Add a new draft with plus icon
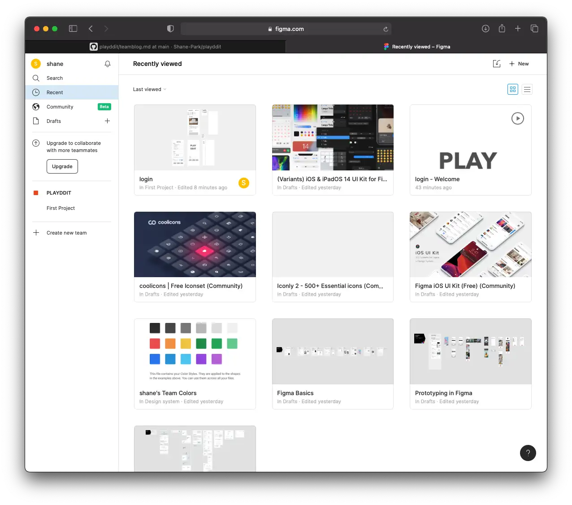The height and width of the screenshot is (505, 572). [x=108, y=121]
